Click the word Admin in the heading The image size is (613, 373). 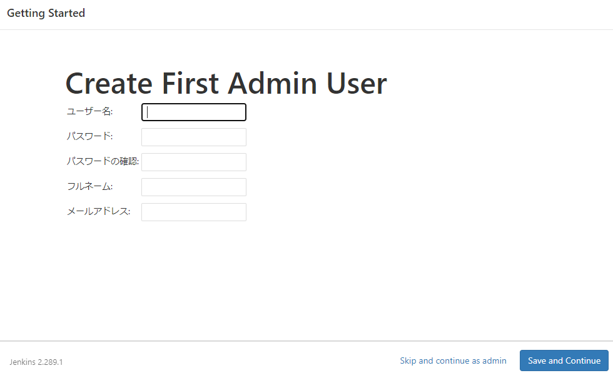(273, 84)
